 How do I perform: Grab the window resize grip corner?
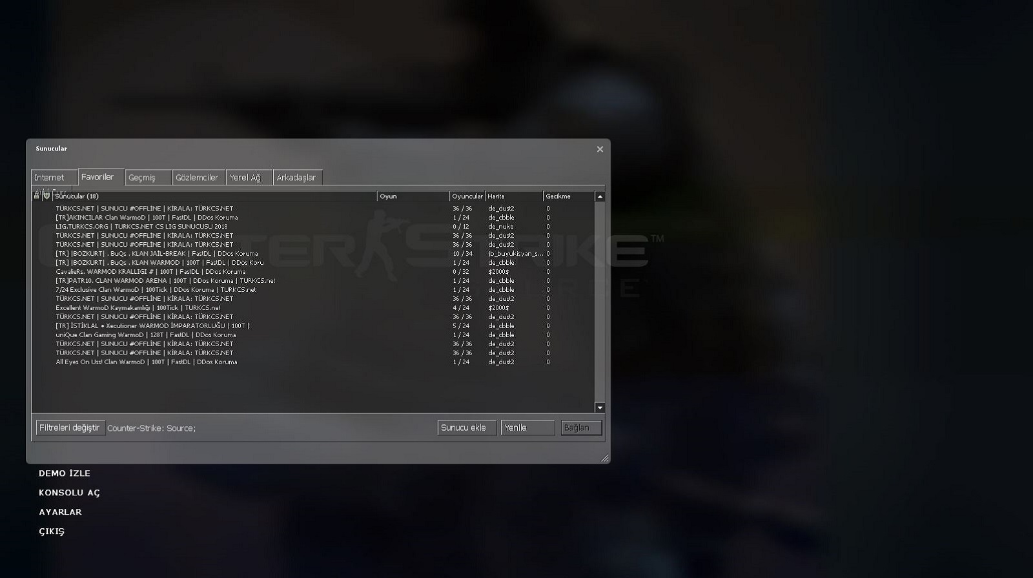click(x=604, y=458)
